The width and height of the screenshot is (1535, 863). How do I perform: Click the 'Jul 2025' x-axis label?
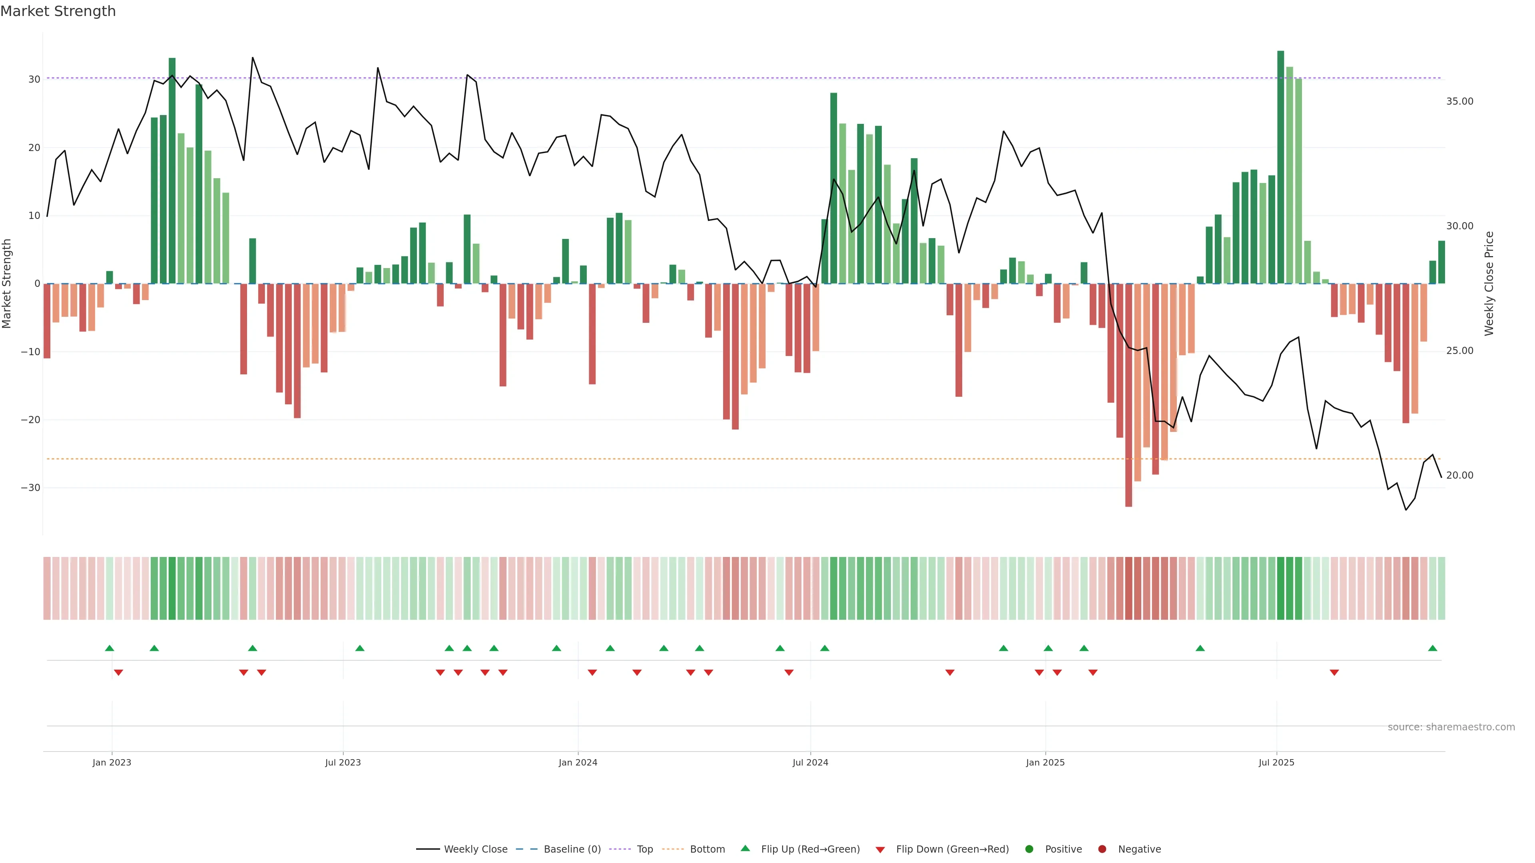click(x=1276, y=762)
